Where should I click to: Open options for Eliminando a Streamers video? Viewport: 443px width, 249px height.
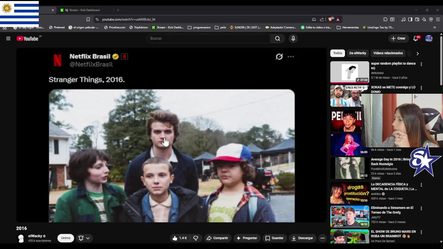421,209
